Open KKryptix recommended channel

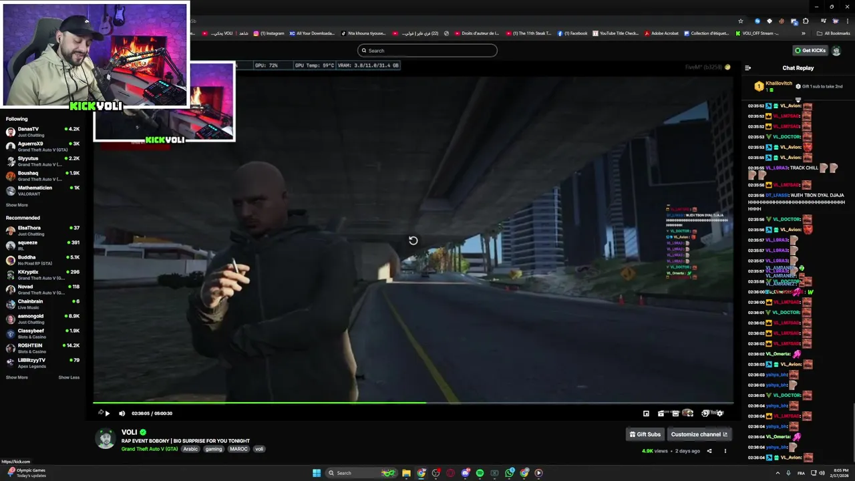click(43, 275)
